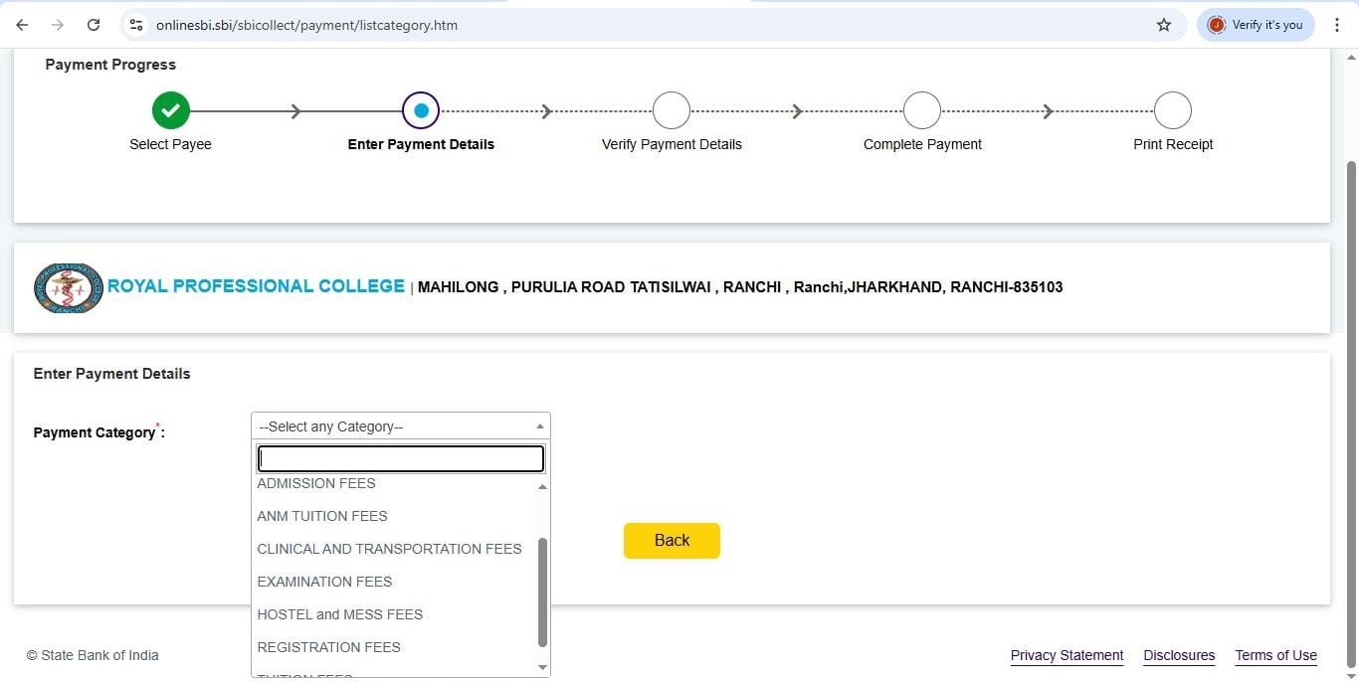Viewport: 1359px width, 681px height.
Task: Click the Complete Payment step circle
Action: click(922, 110)
